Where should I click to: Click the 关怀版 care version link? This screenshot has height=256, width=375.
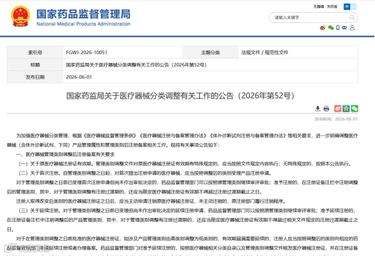click(332, 7)
